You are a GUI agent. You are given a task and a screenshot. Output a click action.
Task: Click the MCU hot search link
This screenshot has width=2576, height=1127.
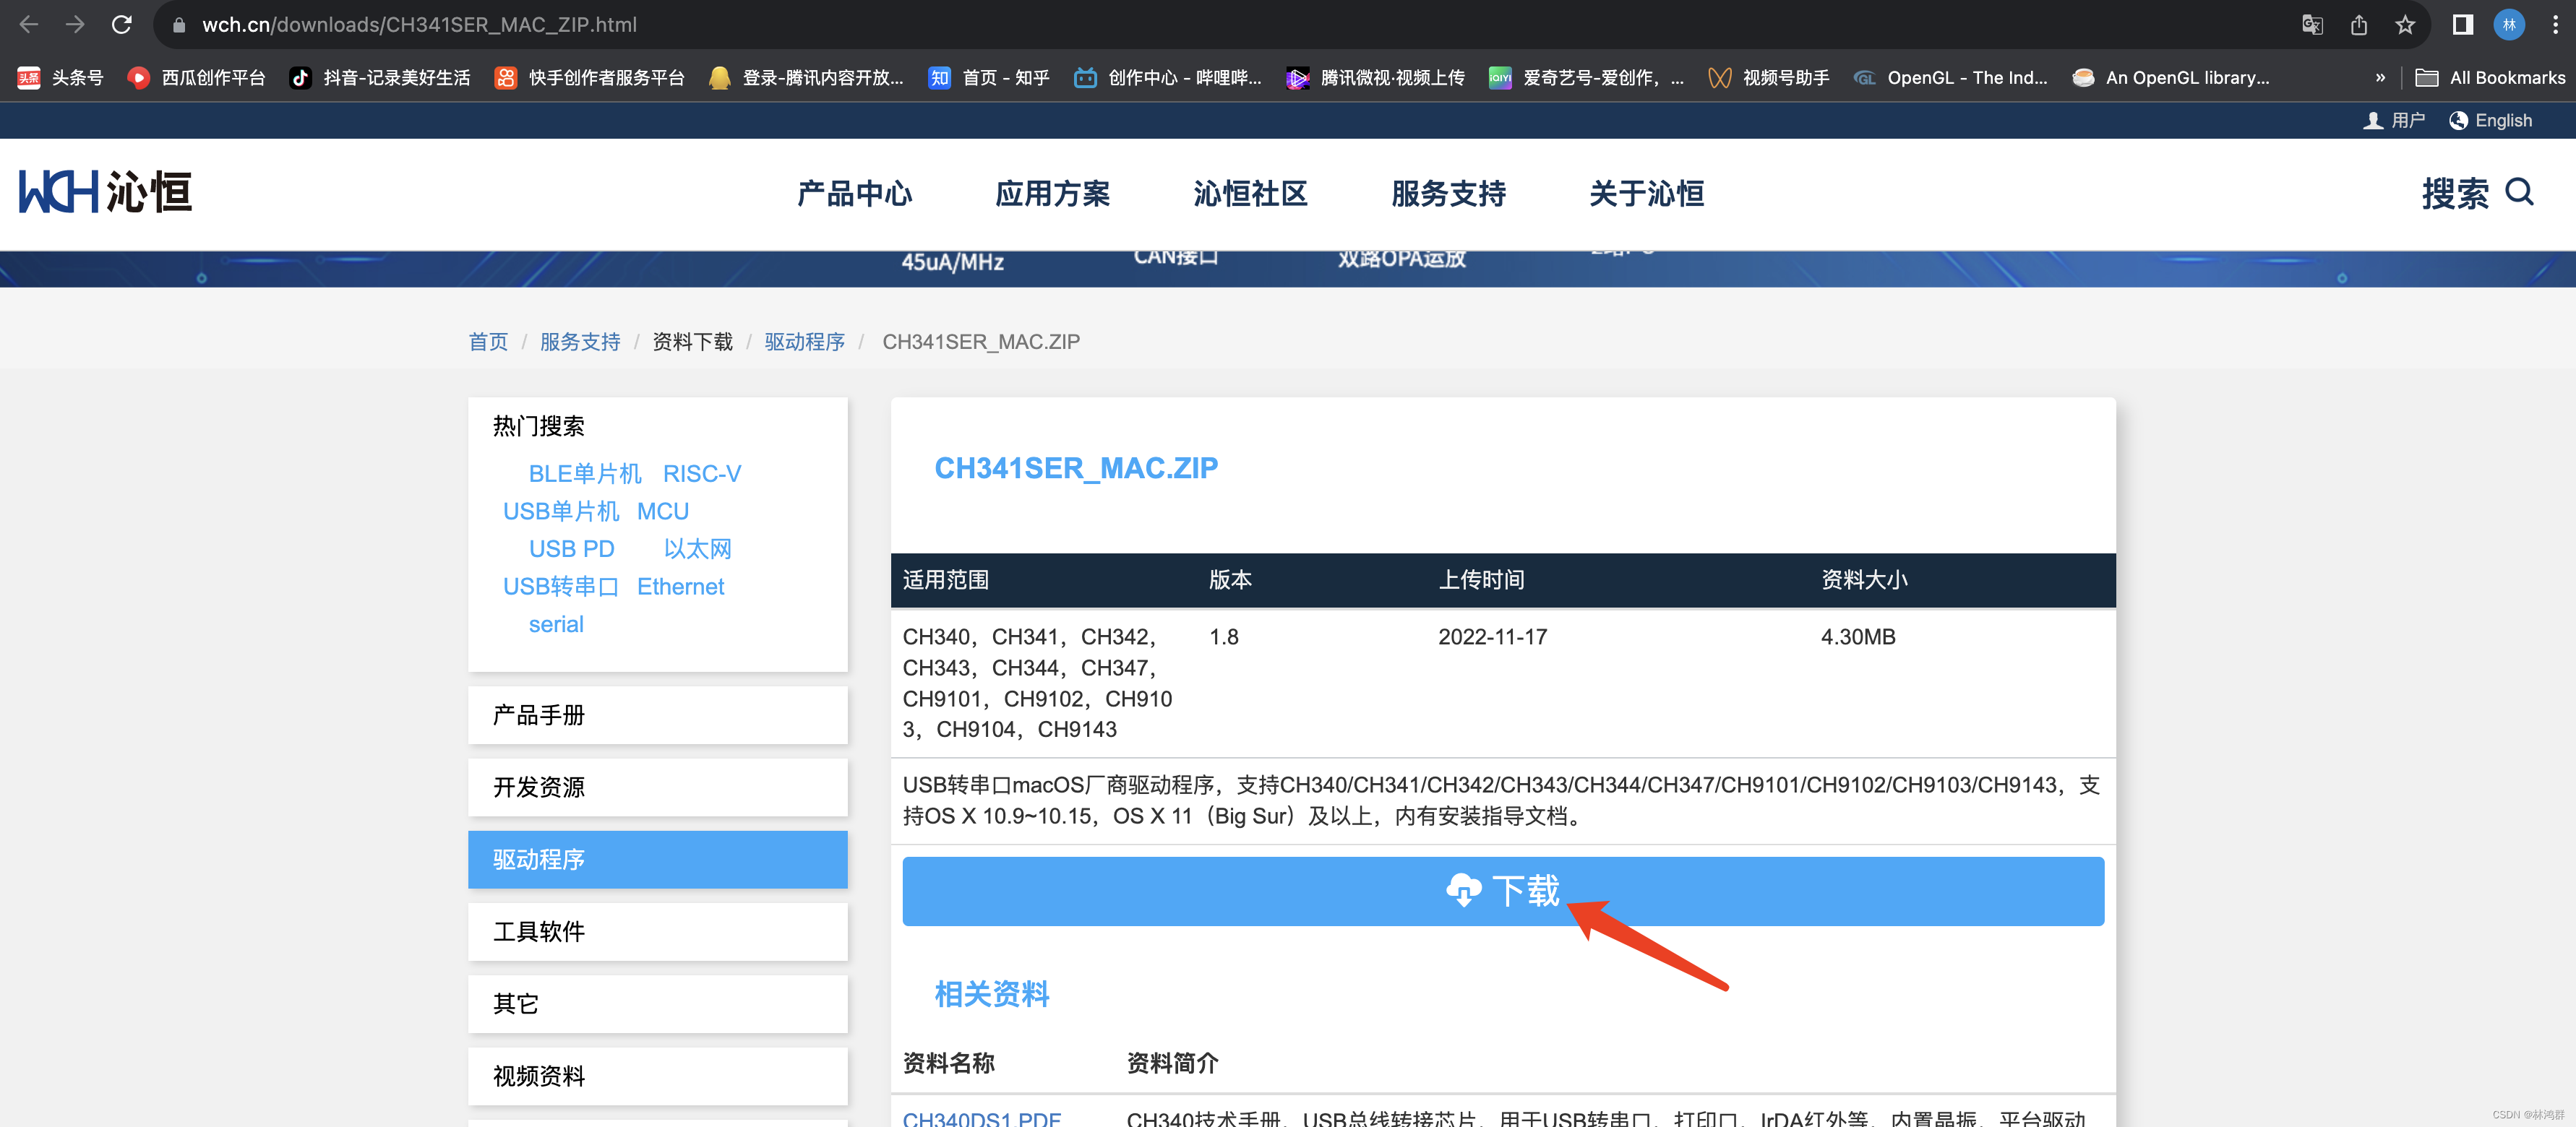[x=663, y=511]
